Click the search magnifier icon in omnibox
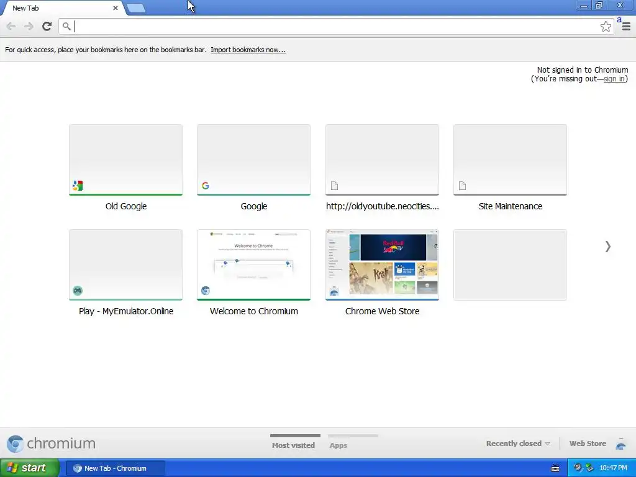 [x=66, y=26]
